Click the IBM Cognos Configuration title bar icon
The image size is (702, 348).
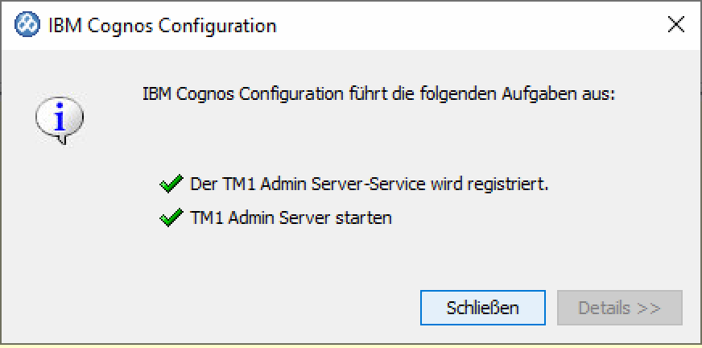coord(27,25)
